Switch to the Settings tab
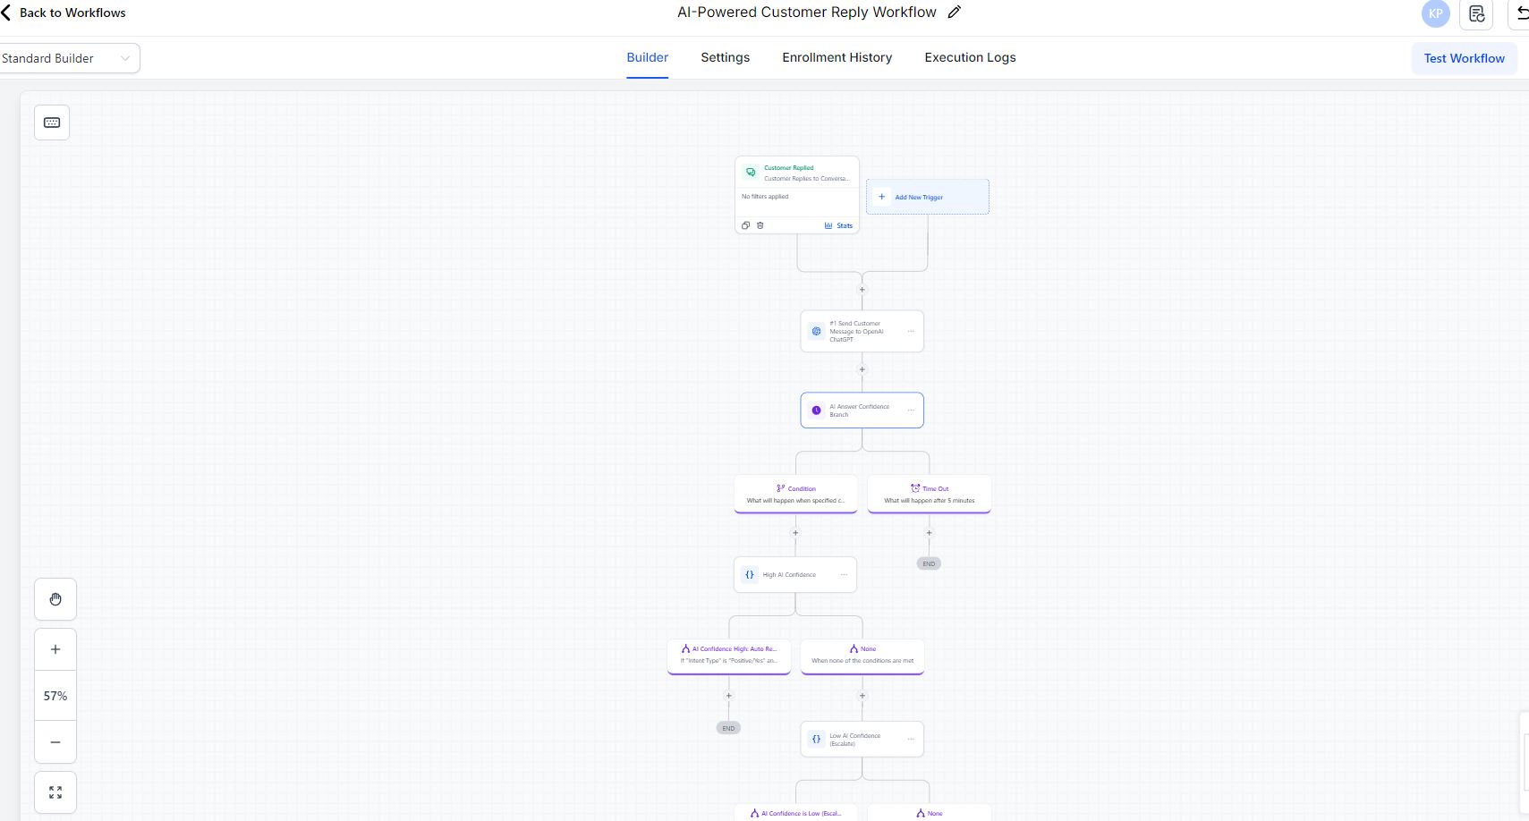This screenshot has height=821, width=1529. [725, 57]
